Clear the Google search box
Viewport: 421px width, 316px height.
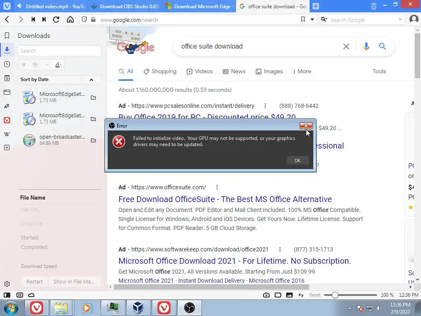coord(346,46)
